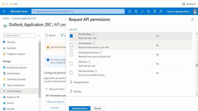The image size is (198, 111).
Task: Close the Request API permissions panel
Action: (x=192, y=19)
